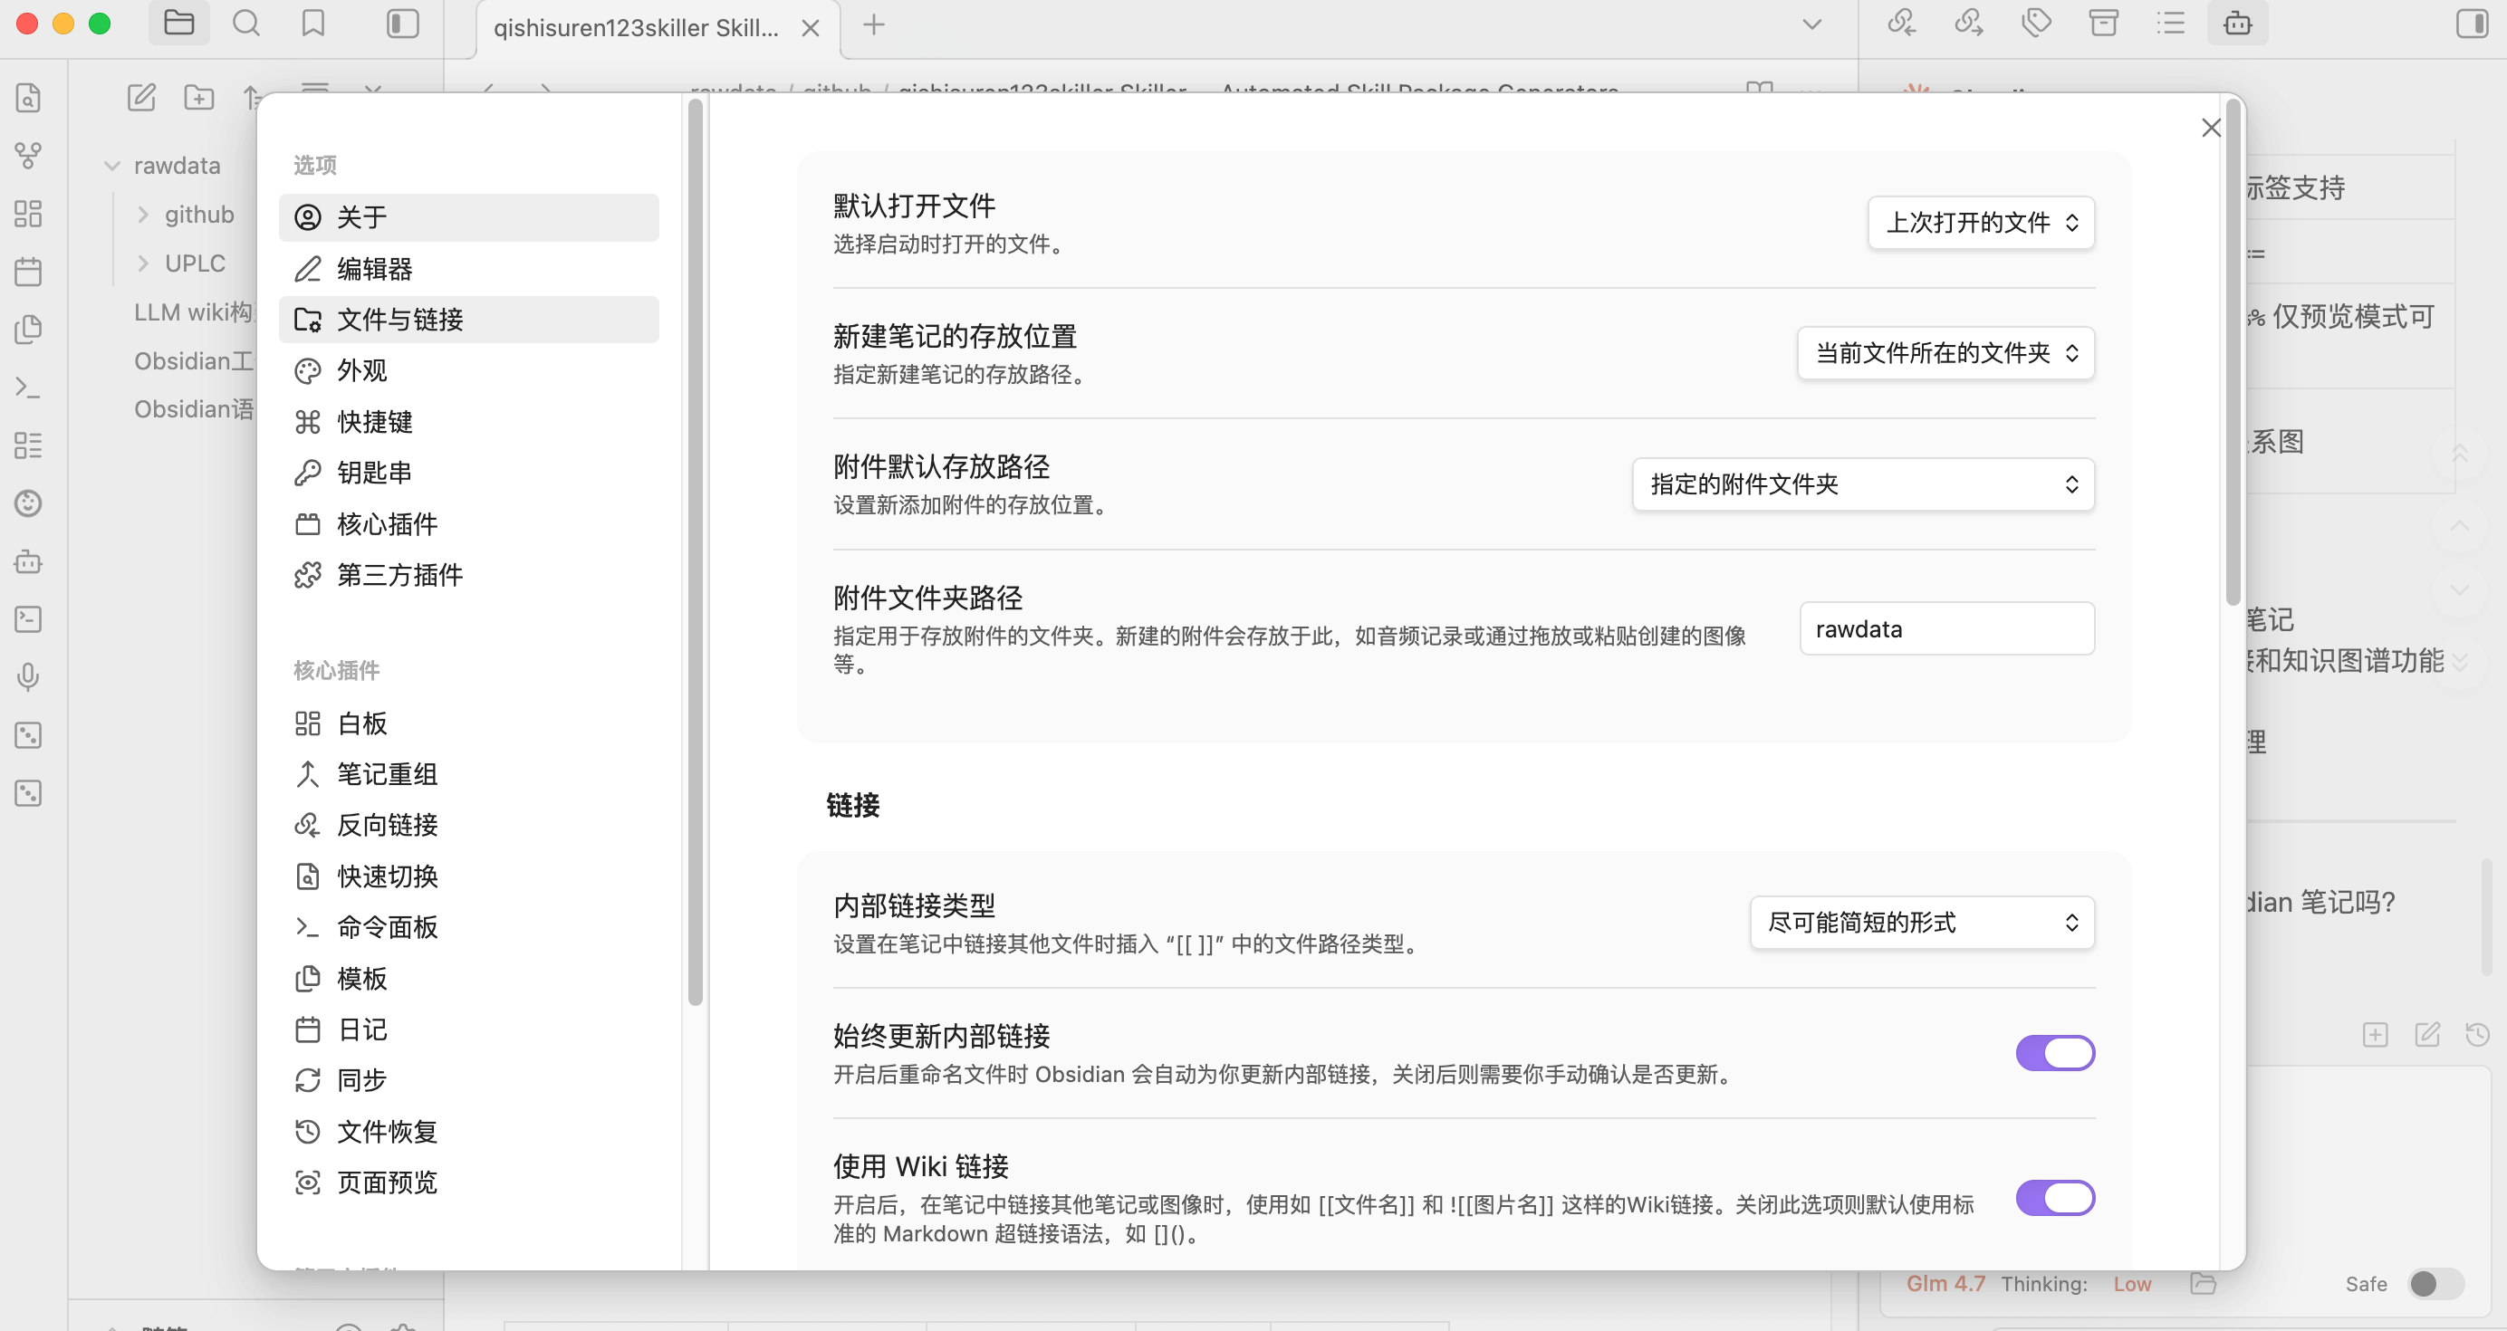Screen dimensions: 2507x1331
Task: Open 白板 core plugin settings
Action: coord(469,723)
